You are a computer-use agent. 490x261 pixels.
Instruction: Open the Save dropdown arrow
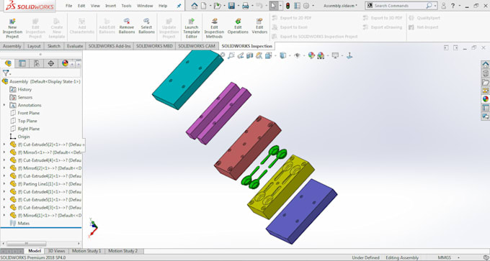tap(238, 6)
